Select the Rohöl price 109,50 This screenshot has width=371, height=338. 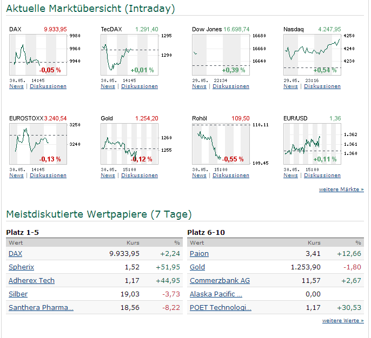pos(240,118)
